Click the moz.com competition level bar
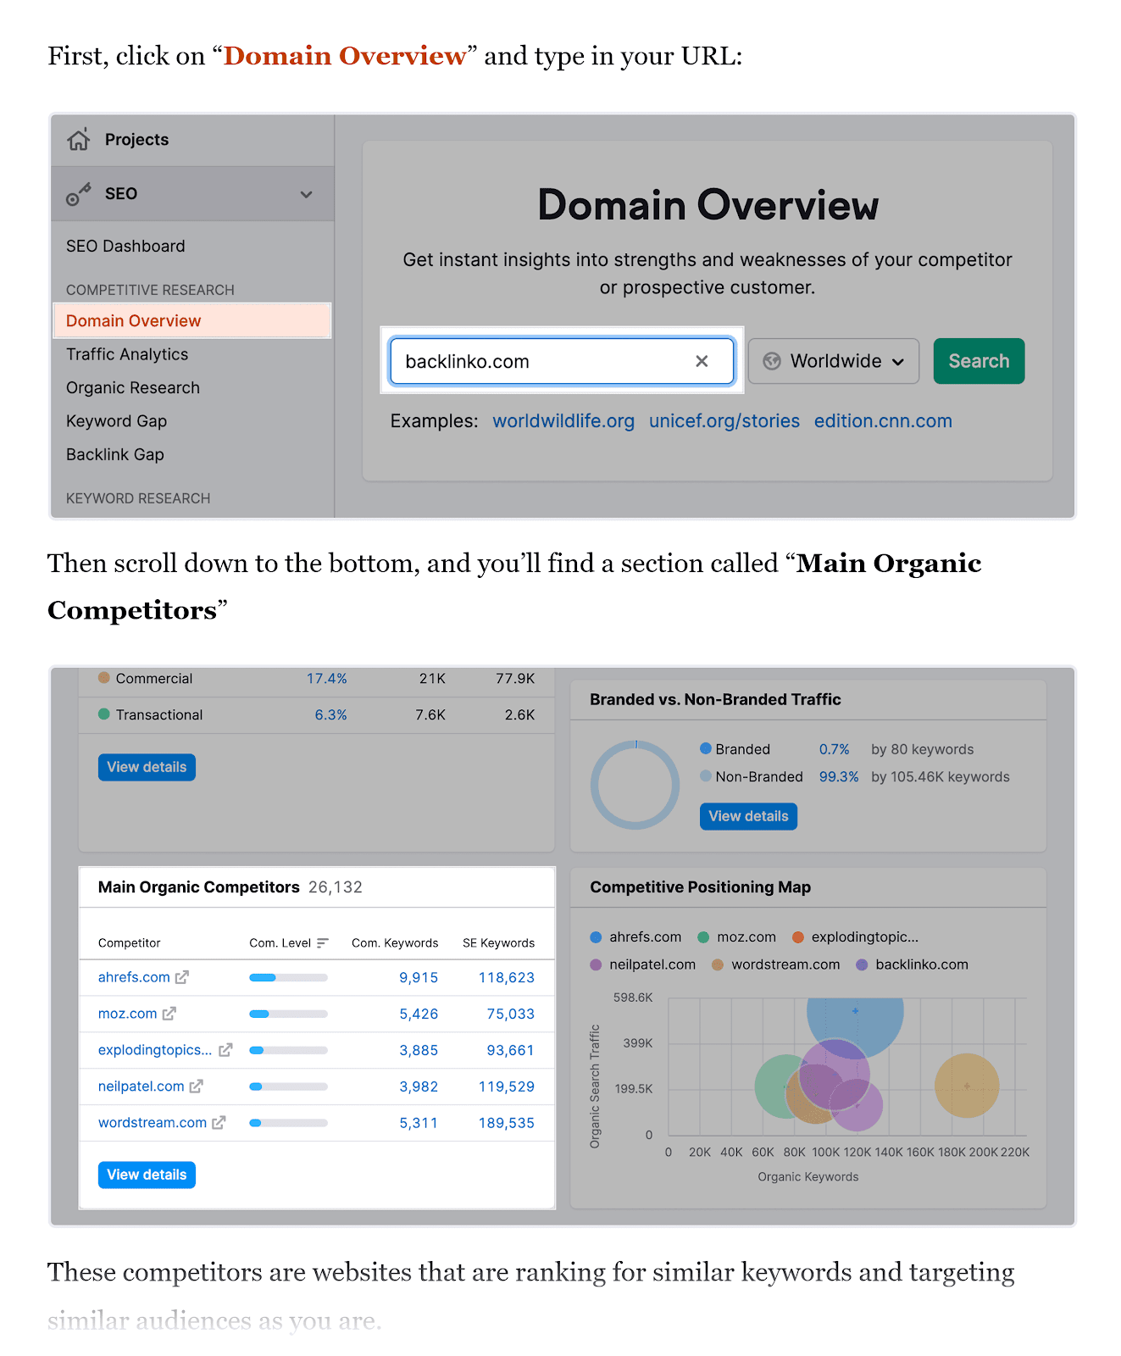This screenshot has height=1356, width=1121. 288,1014
